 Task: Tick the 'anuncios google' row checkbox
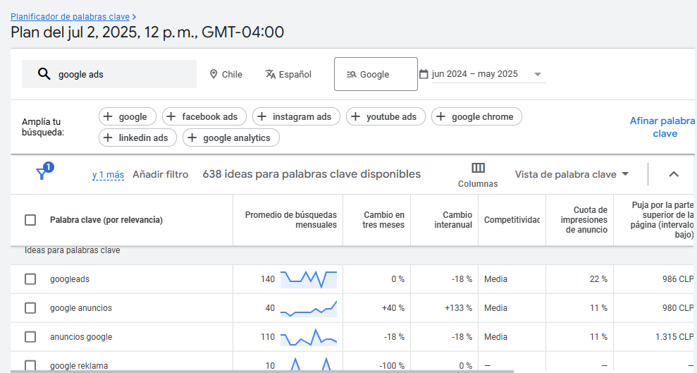30,337
